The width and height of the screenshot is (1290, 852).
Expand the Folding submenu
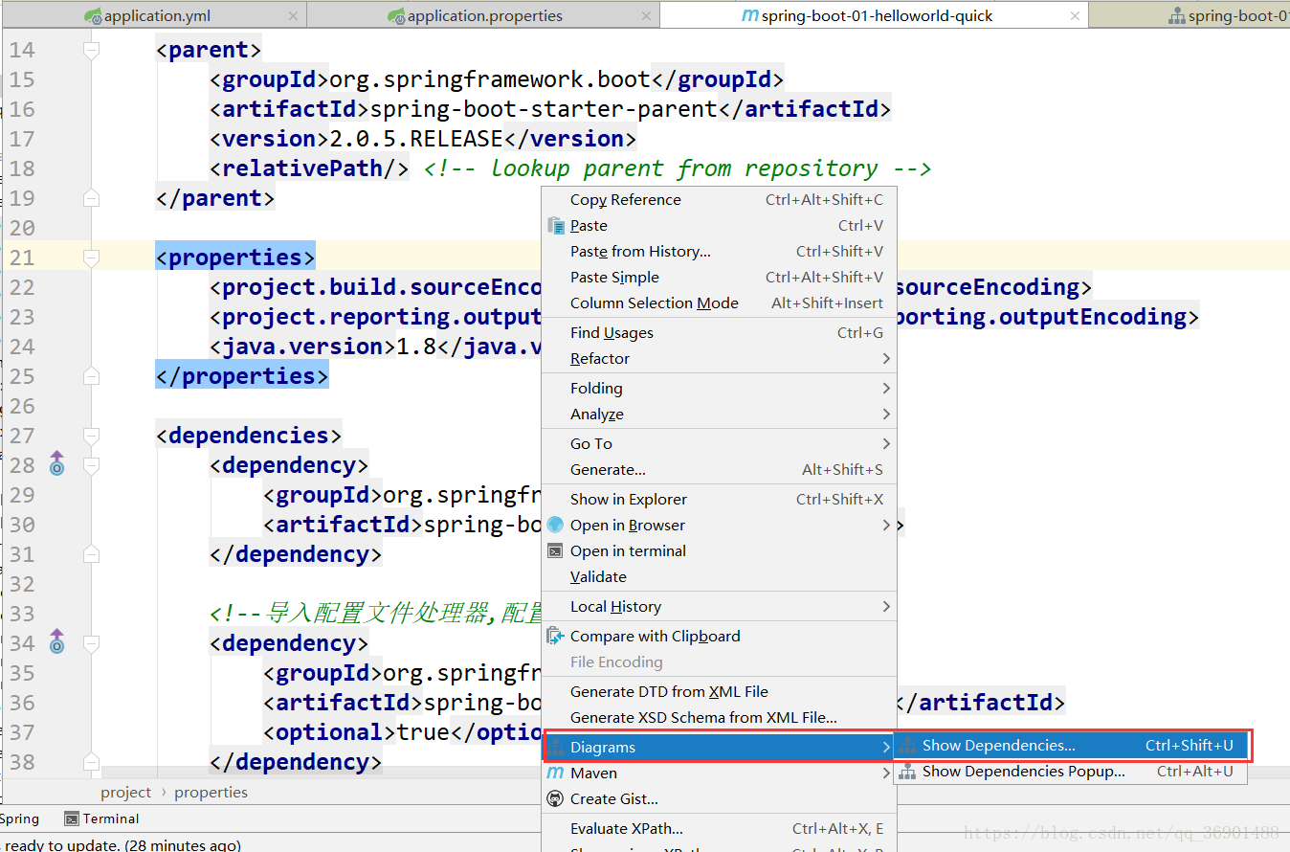click(719, 389)
